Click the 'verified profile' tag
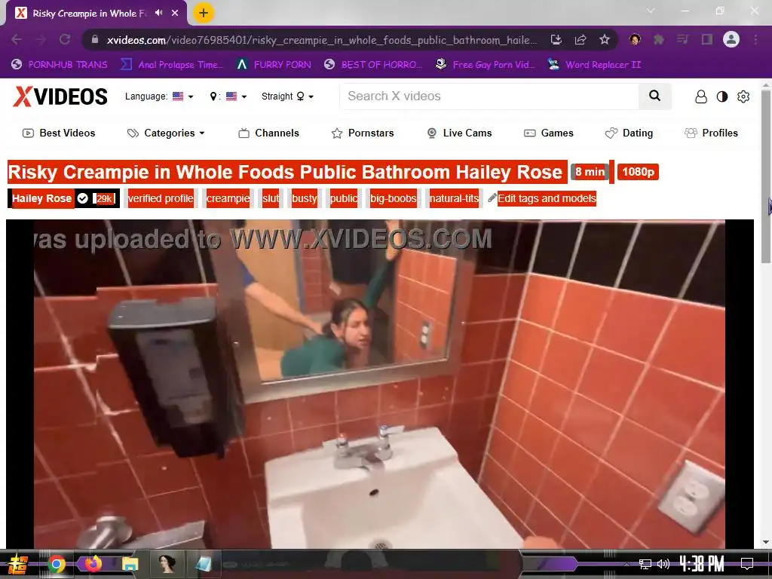This screenshot has height=579, width=772. (x=160, y=198)
